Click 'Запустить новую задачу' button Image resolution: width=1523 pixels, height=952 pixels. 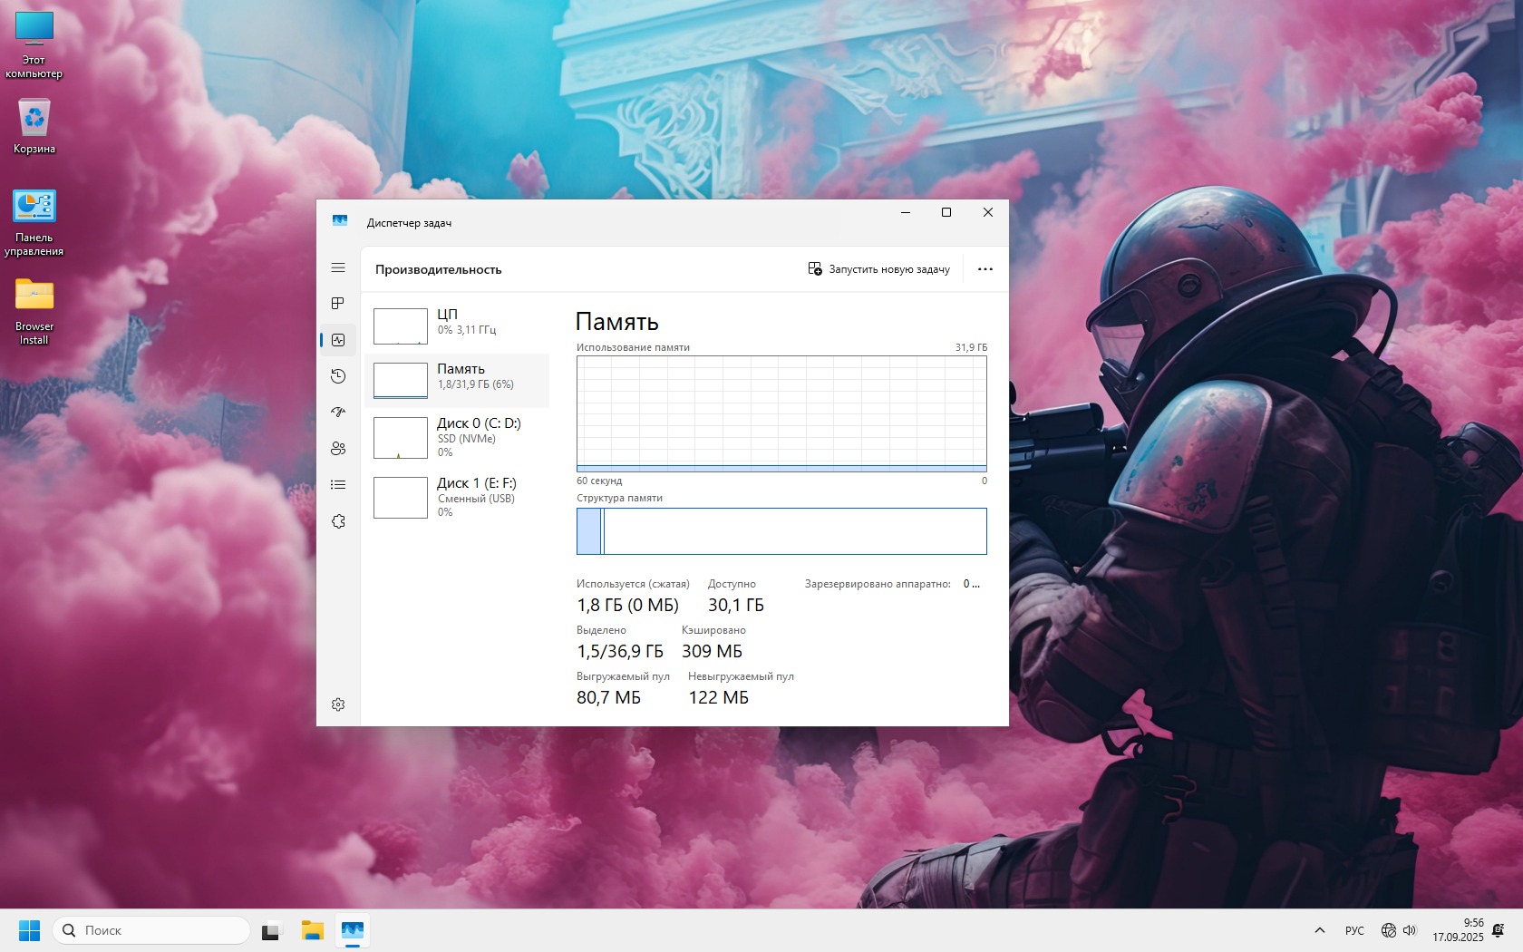[x=878, y=269]
